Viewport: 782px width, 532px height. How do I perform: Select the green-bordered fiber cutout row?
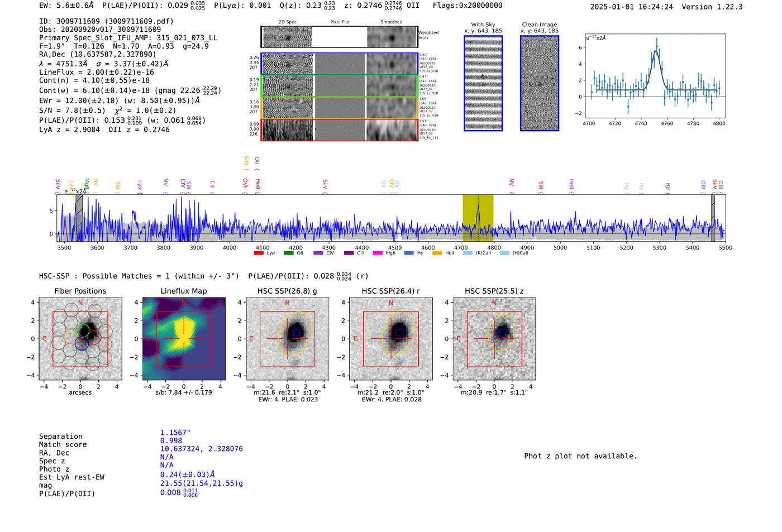click(339, 86)
